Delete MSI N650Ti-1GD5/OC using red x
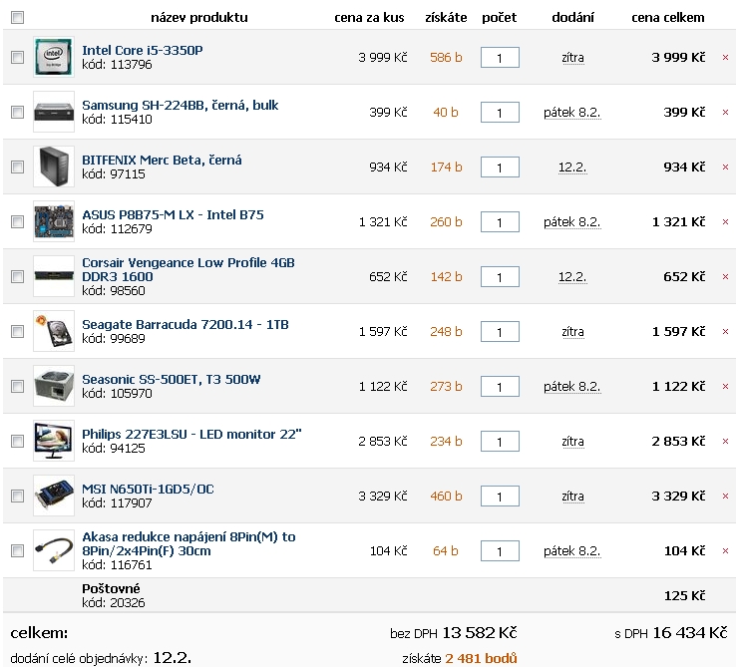This screenshot has height=667, width=739. (x=725, y=496)
